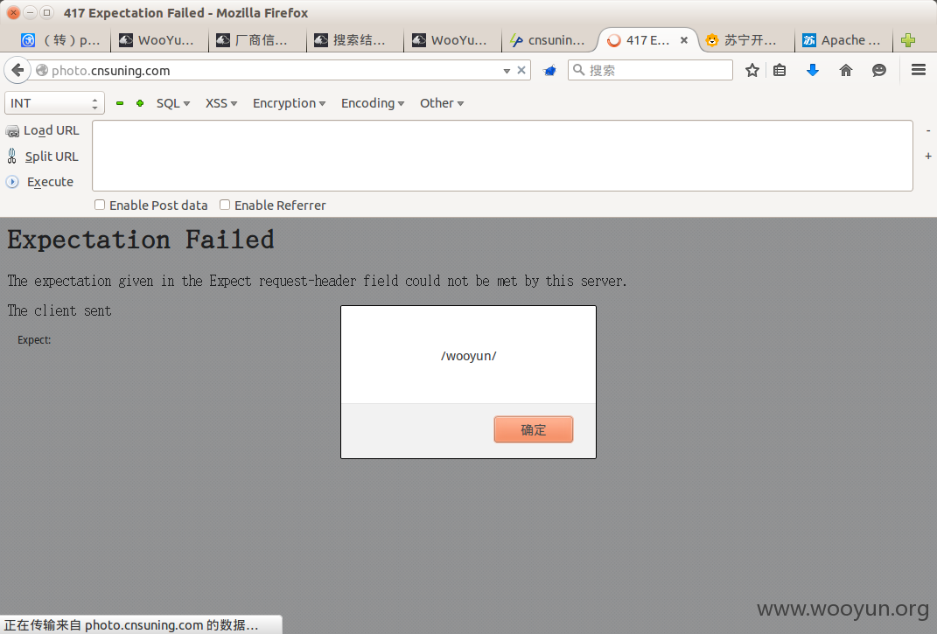Switch to the Apache tab

pos(843,40)
